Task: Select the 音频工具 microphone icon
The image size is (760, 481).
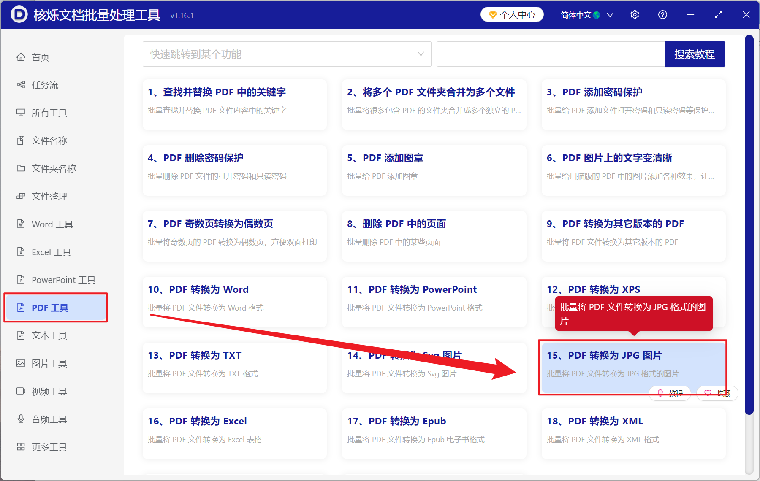Action: tap(21, 419)
